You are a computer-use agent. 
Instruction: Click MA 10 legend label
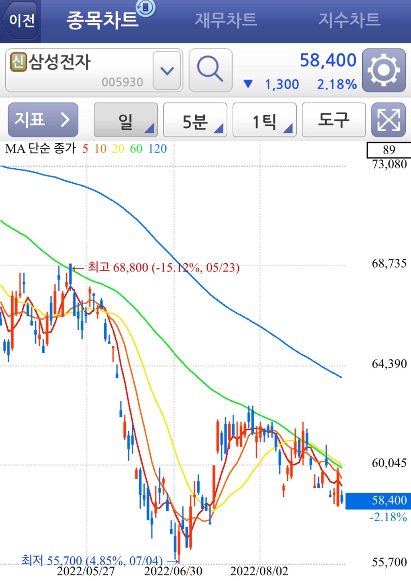(100, 149)
